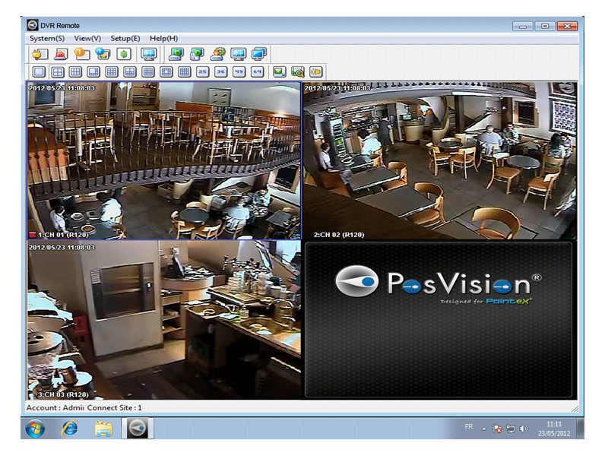Select the 2x2 quad split layout

coord(58,71)
